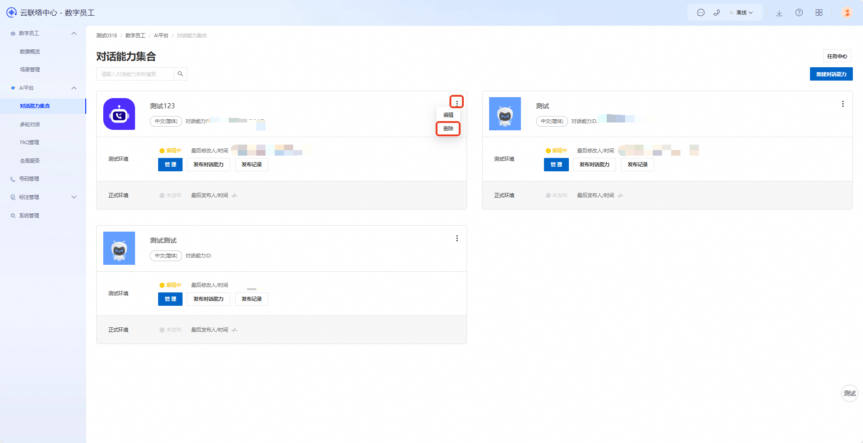Open 系统管理 in the sidebar

coord(29,216)
